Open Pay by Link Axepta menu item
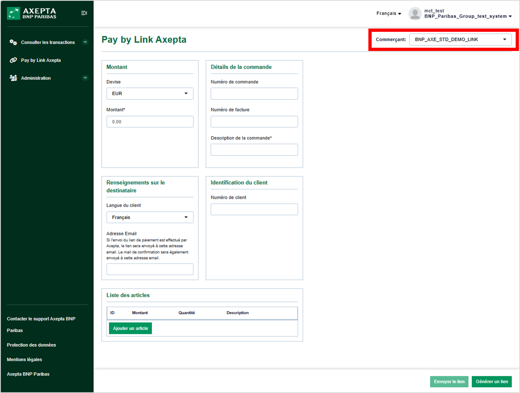The height and width of the screenshot is (393, 520). pos(41,60)
